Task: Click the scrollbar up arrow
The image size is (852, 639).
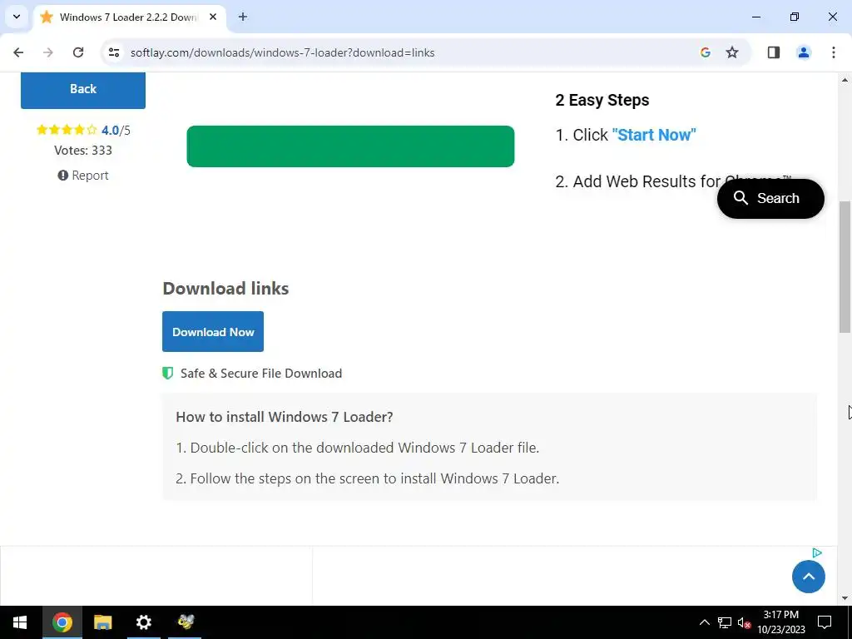Action: [x=845, y=80]
